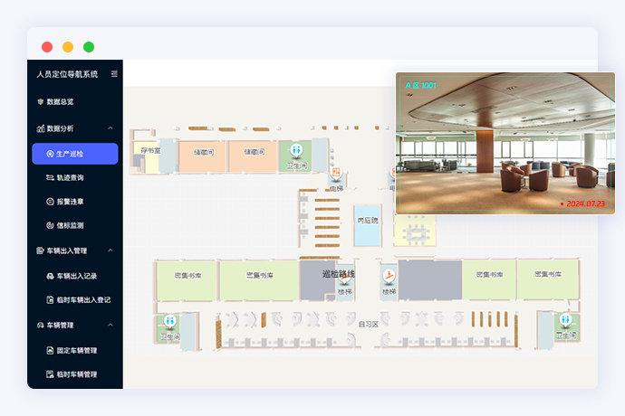Open the A区 1001 camera preview image

point(505,143)
